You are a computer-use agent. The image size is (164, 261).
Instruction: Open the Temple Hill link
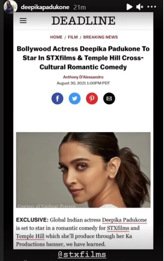(30, 236)
